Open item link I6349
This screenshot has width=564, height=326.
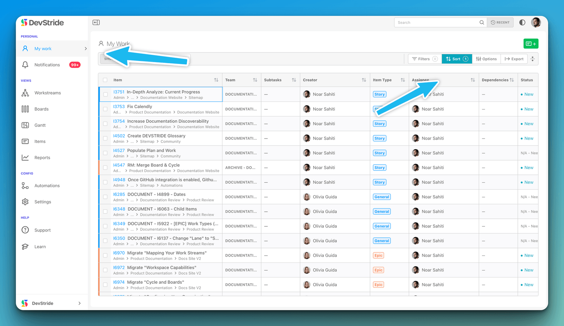click(119, 223)
